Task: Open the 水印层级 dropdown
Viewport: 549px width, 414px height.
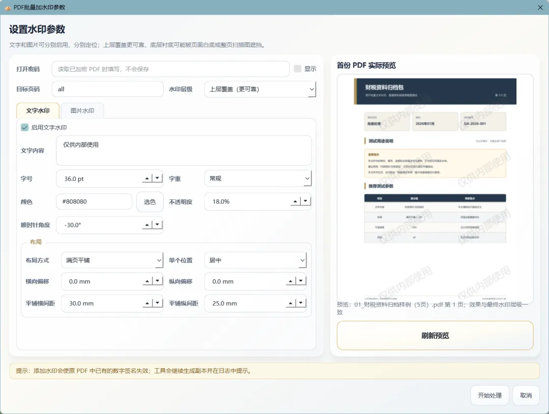Action: click(x=260, y=90)
